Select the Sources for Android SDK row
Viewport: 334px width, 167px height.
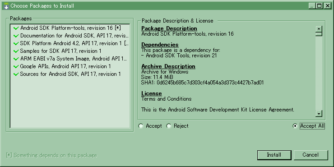pyautogui.click(x=70, y=74)
